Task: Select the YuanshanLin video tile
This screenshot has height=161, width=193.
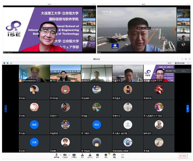Action: [34, 73]
